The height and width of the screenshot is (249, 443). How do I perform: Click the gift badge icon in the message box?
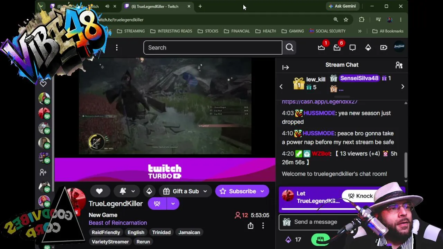click(287, 222)
